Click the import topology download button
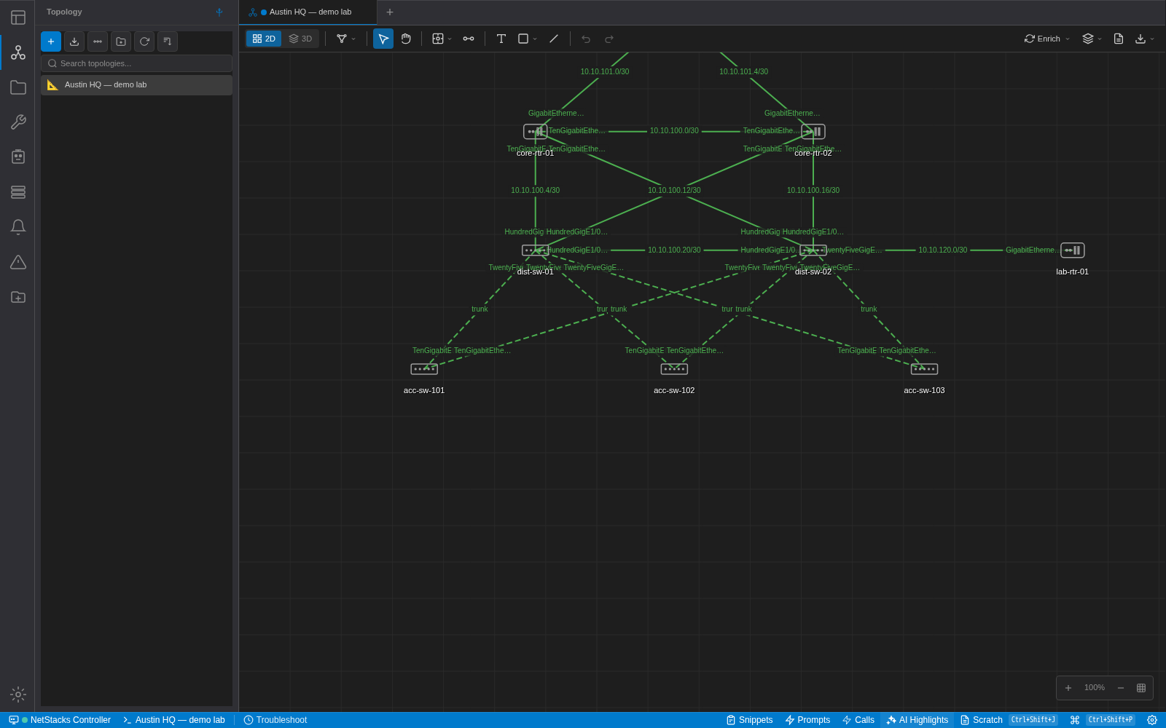 [74, 41]
